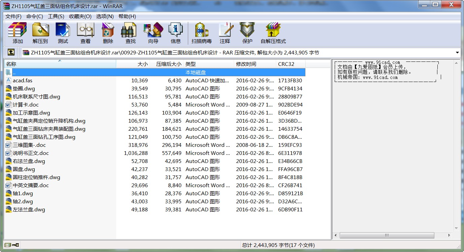
Task: Select file 加工示意图.dwg
Action: coord(31,113)
